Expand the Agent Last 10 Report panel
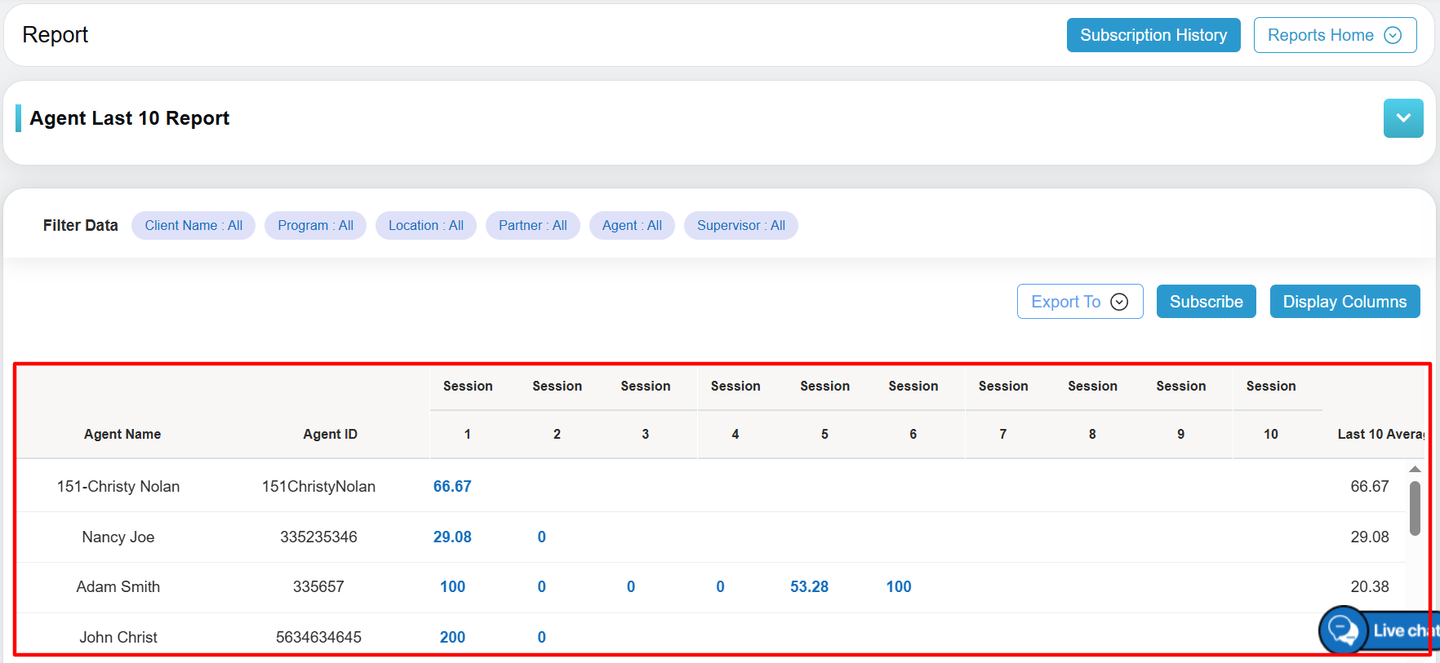 (1402, 118)
